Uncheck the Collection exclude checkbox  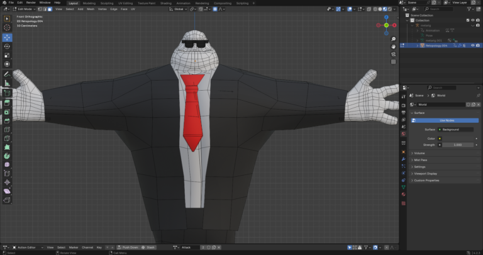[x=468, y=20]
